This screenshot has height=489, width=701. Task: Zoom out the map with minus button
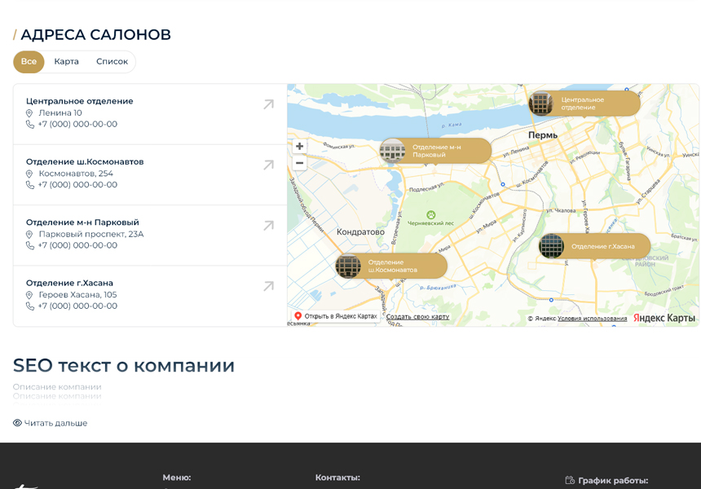tap(299, 163)
